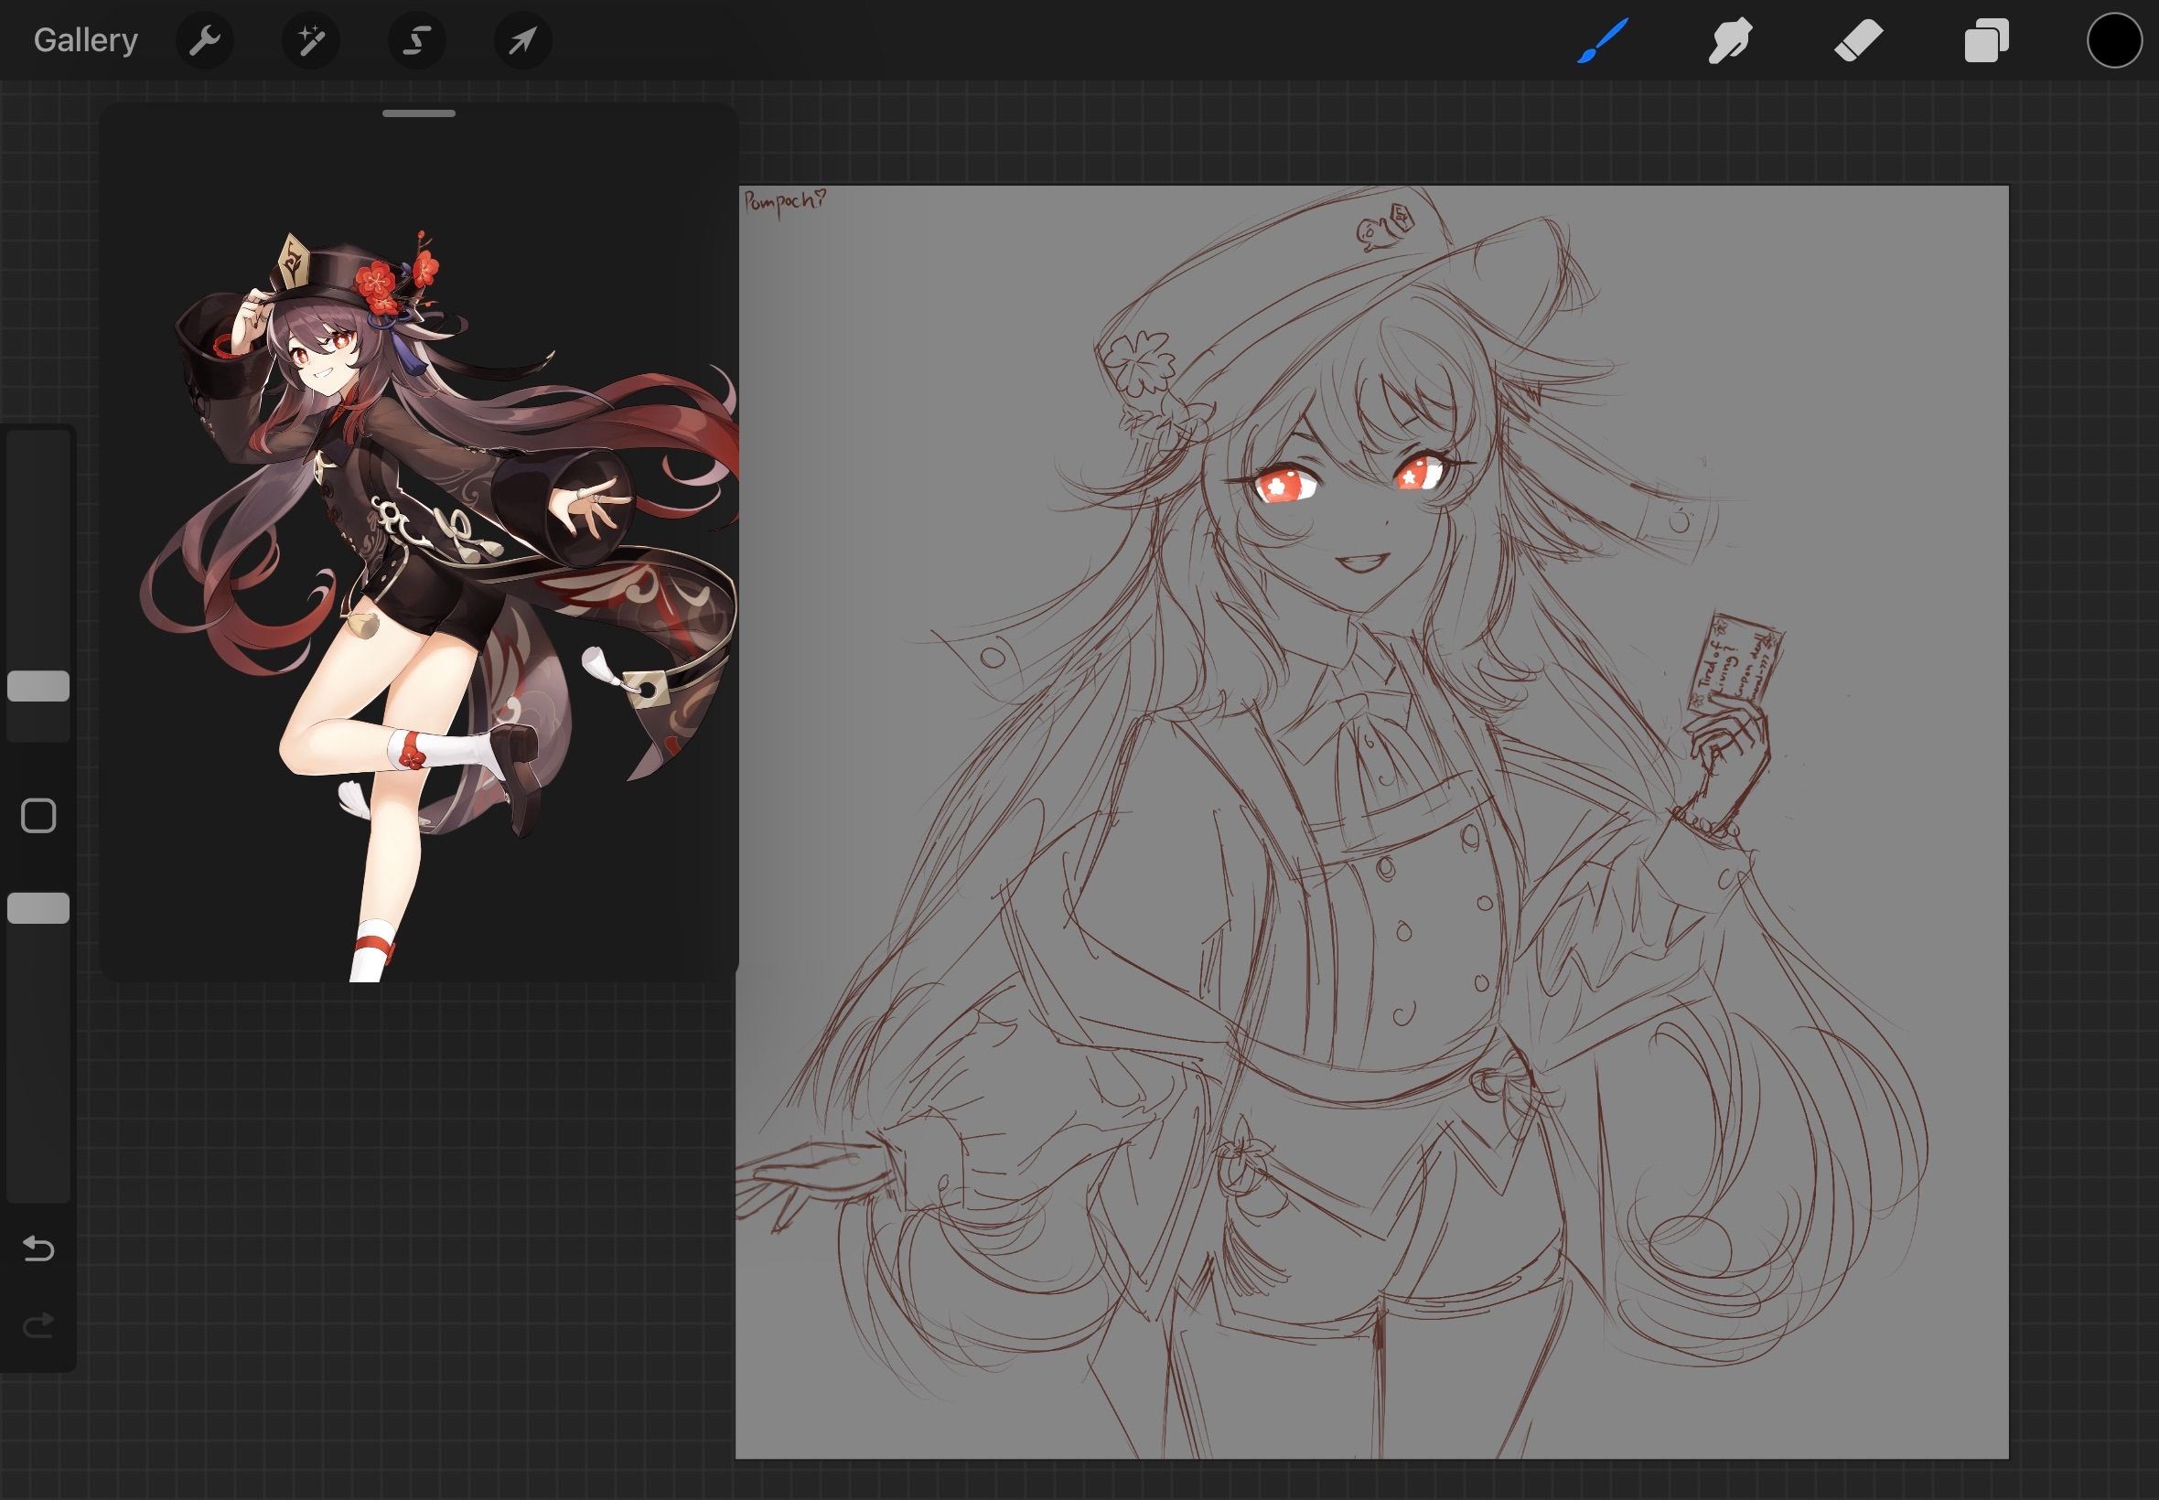The image size is (2159, 1500).
Task: Open the active color picker
Action: point(2114,40)
